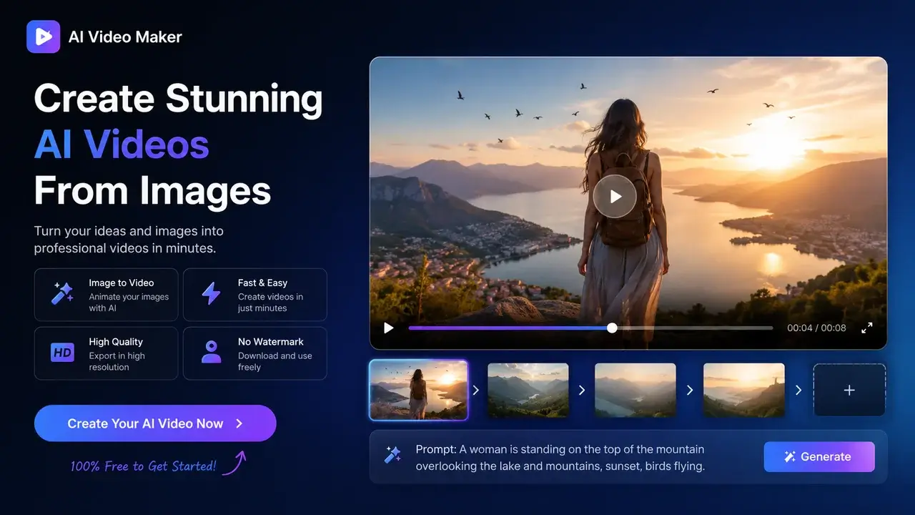Click the Turn your ideas and images subtitle
This screenshot has width=915, height=515.
[129, 240]
